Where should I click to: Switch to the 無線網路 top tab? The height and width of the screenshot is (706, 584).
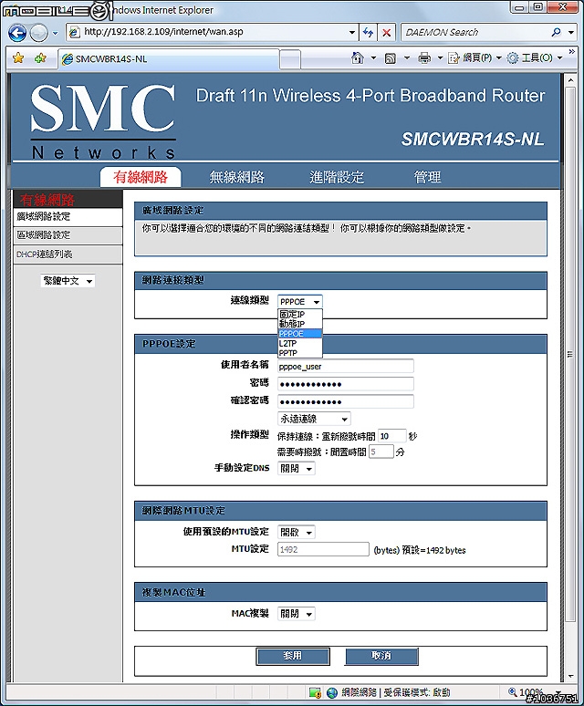pos(237,177)
